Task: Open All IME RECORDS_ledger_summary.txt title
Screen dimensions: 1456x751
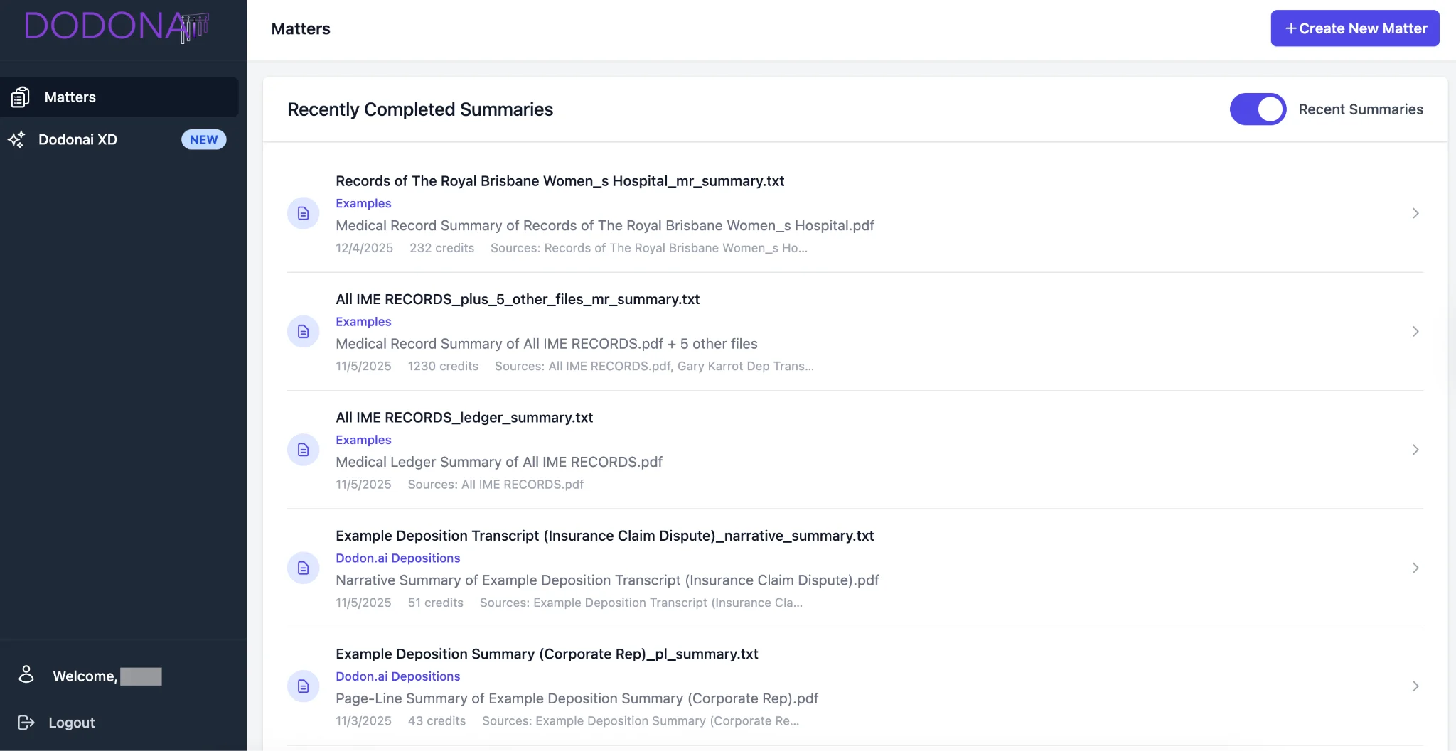Action: click(x=464, y=418)
